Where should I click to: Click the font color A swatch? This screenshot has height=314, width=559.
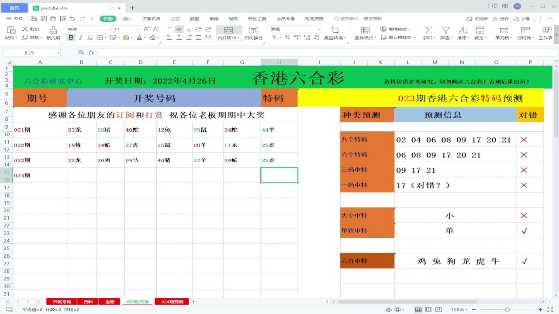click(x=139, y=38)
